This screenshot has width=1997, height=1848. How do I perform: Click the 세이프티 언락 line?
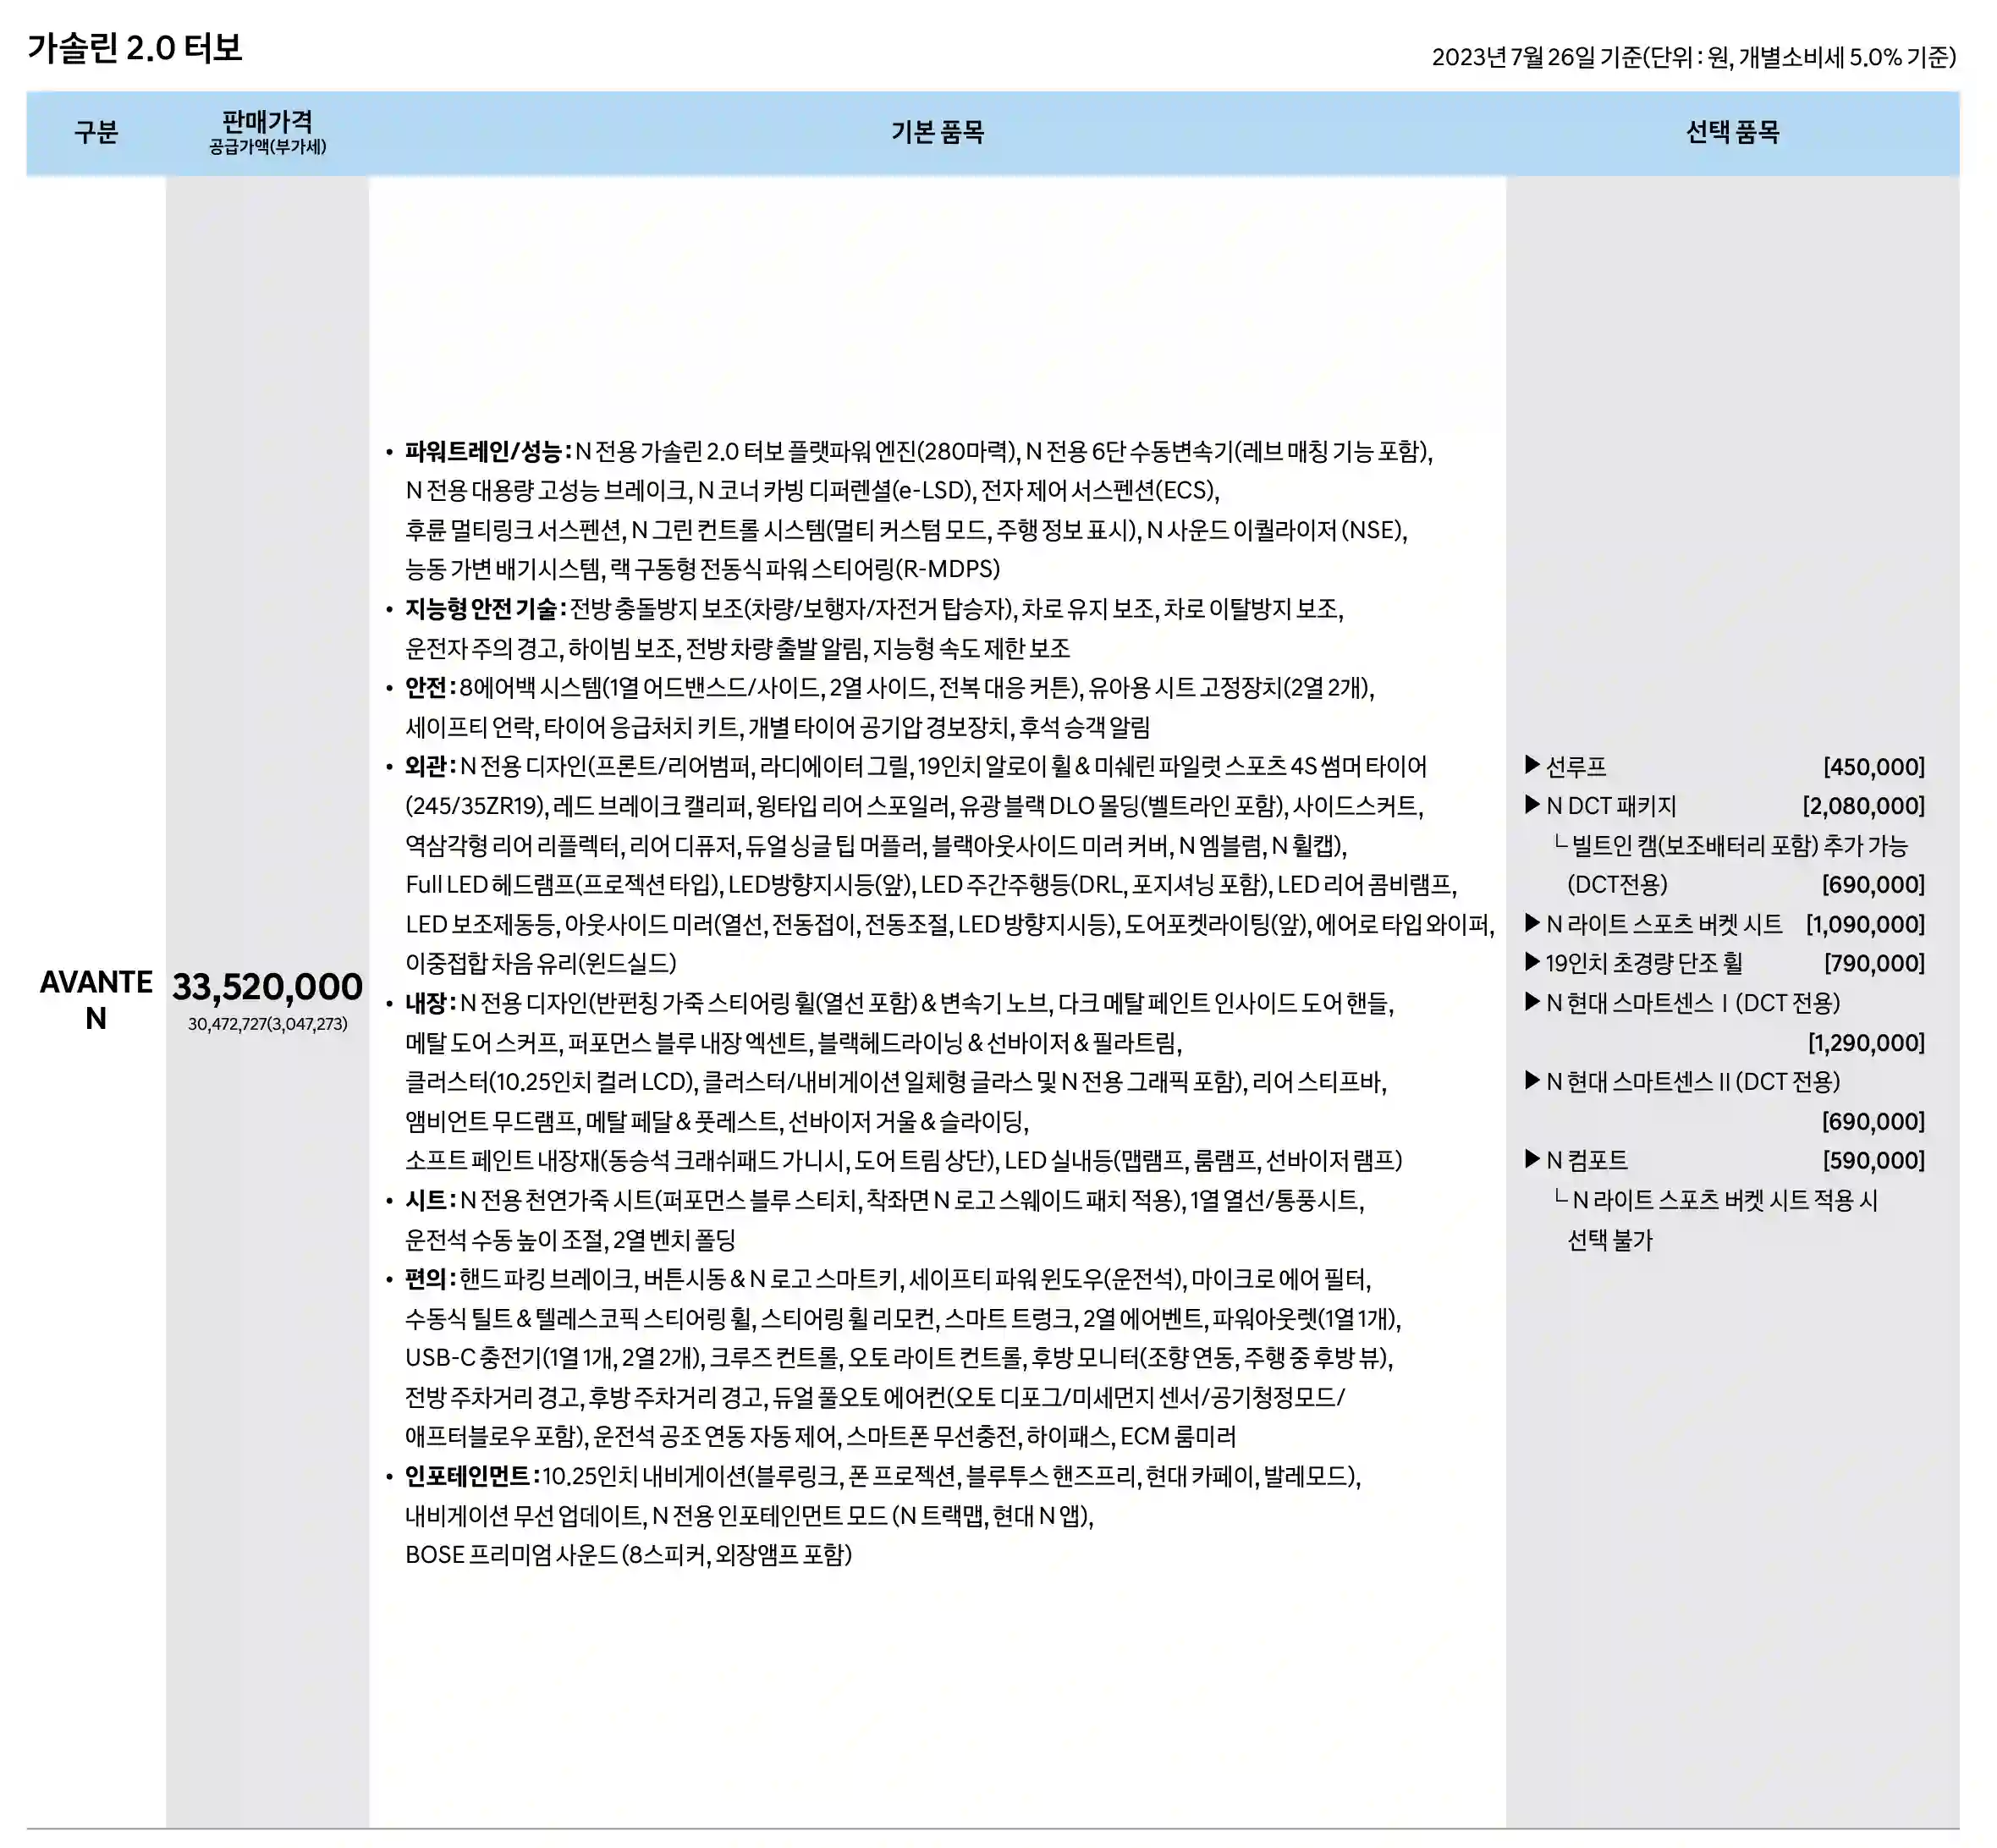pos(777,727)
